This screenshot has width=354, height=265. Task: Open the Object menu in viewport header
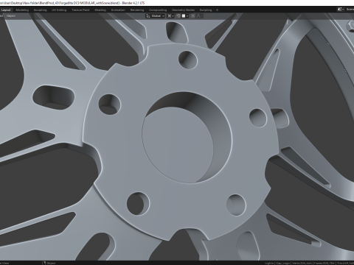click(11, 16)
